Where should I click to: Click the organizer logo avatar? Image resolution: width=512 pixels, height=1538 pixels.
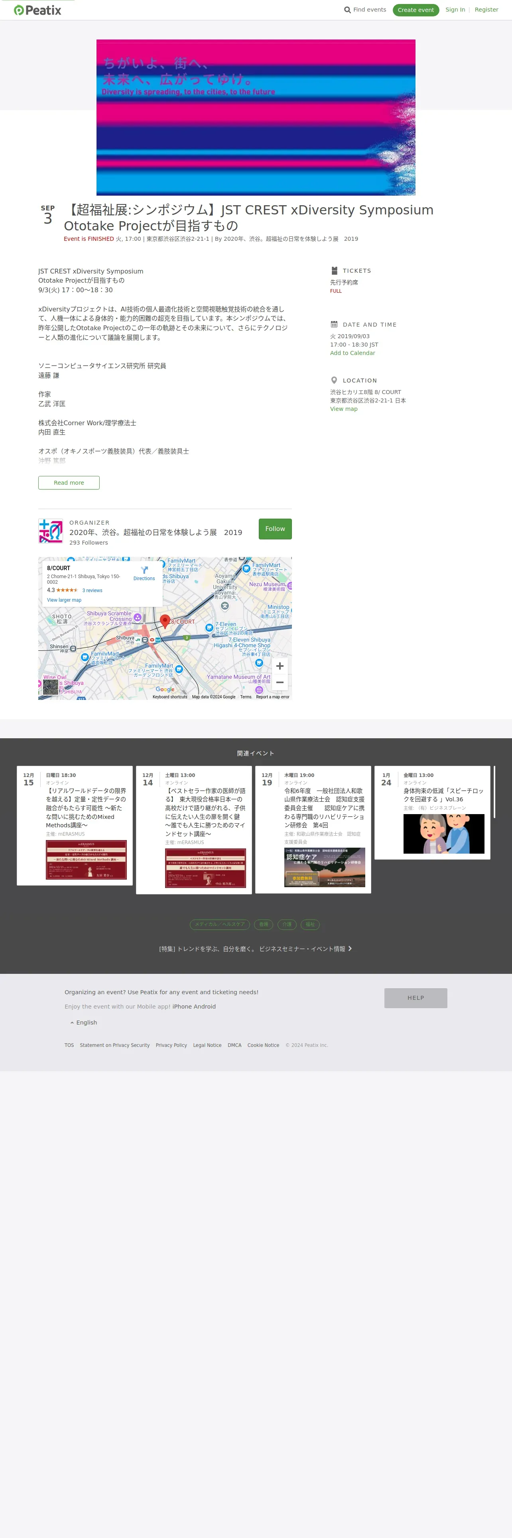pos(51,531)
